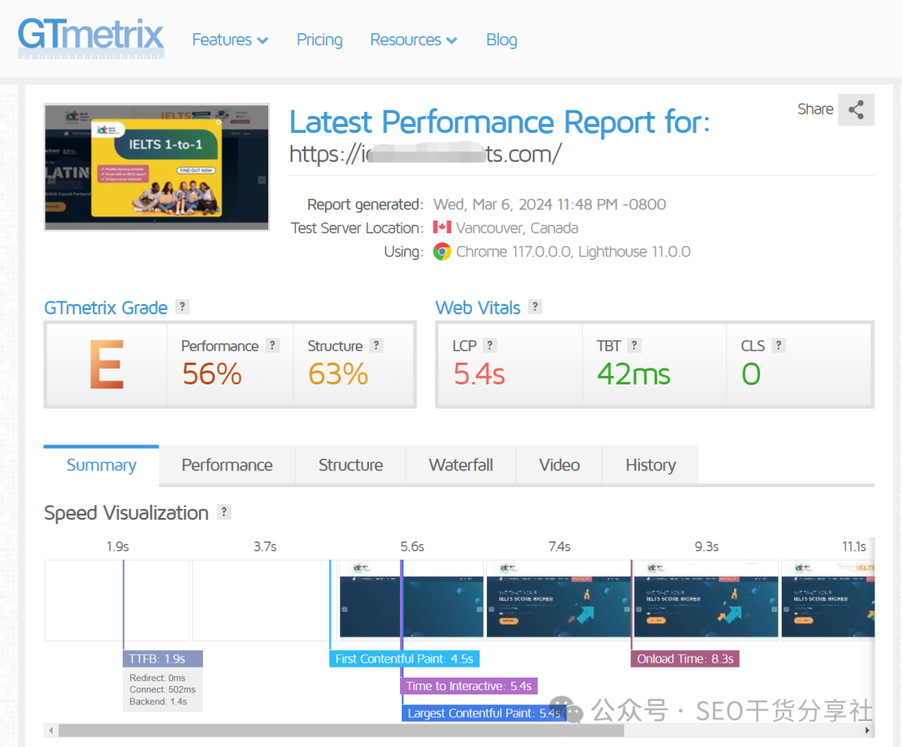
Task: Click the site screenshot thumbnail
Action: coord(156,167)
